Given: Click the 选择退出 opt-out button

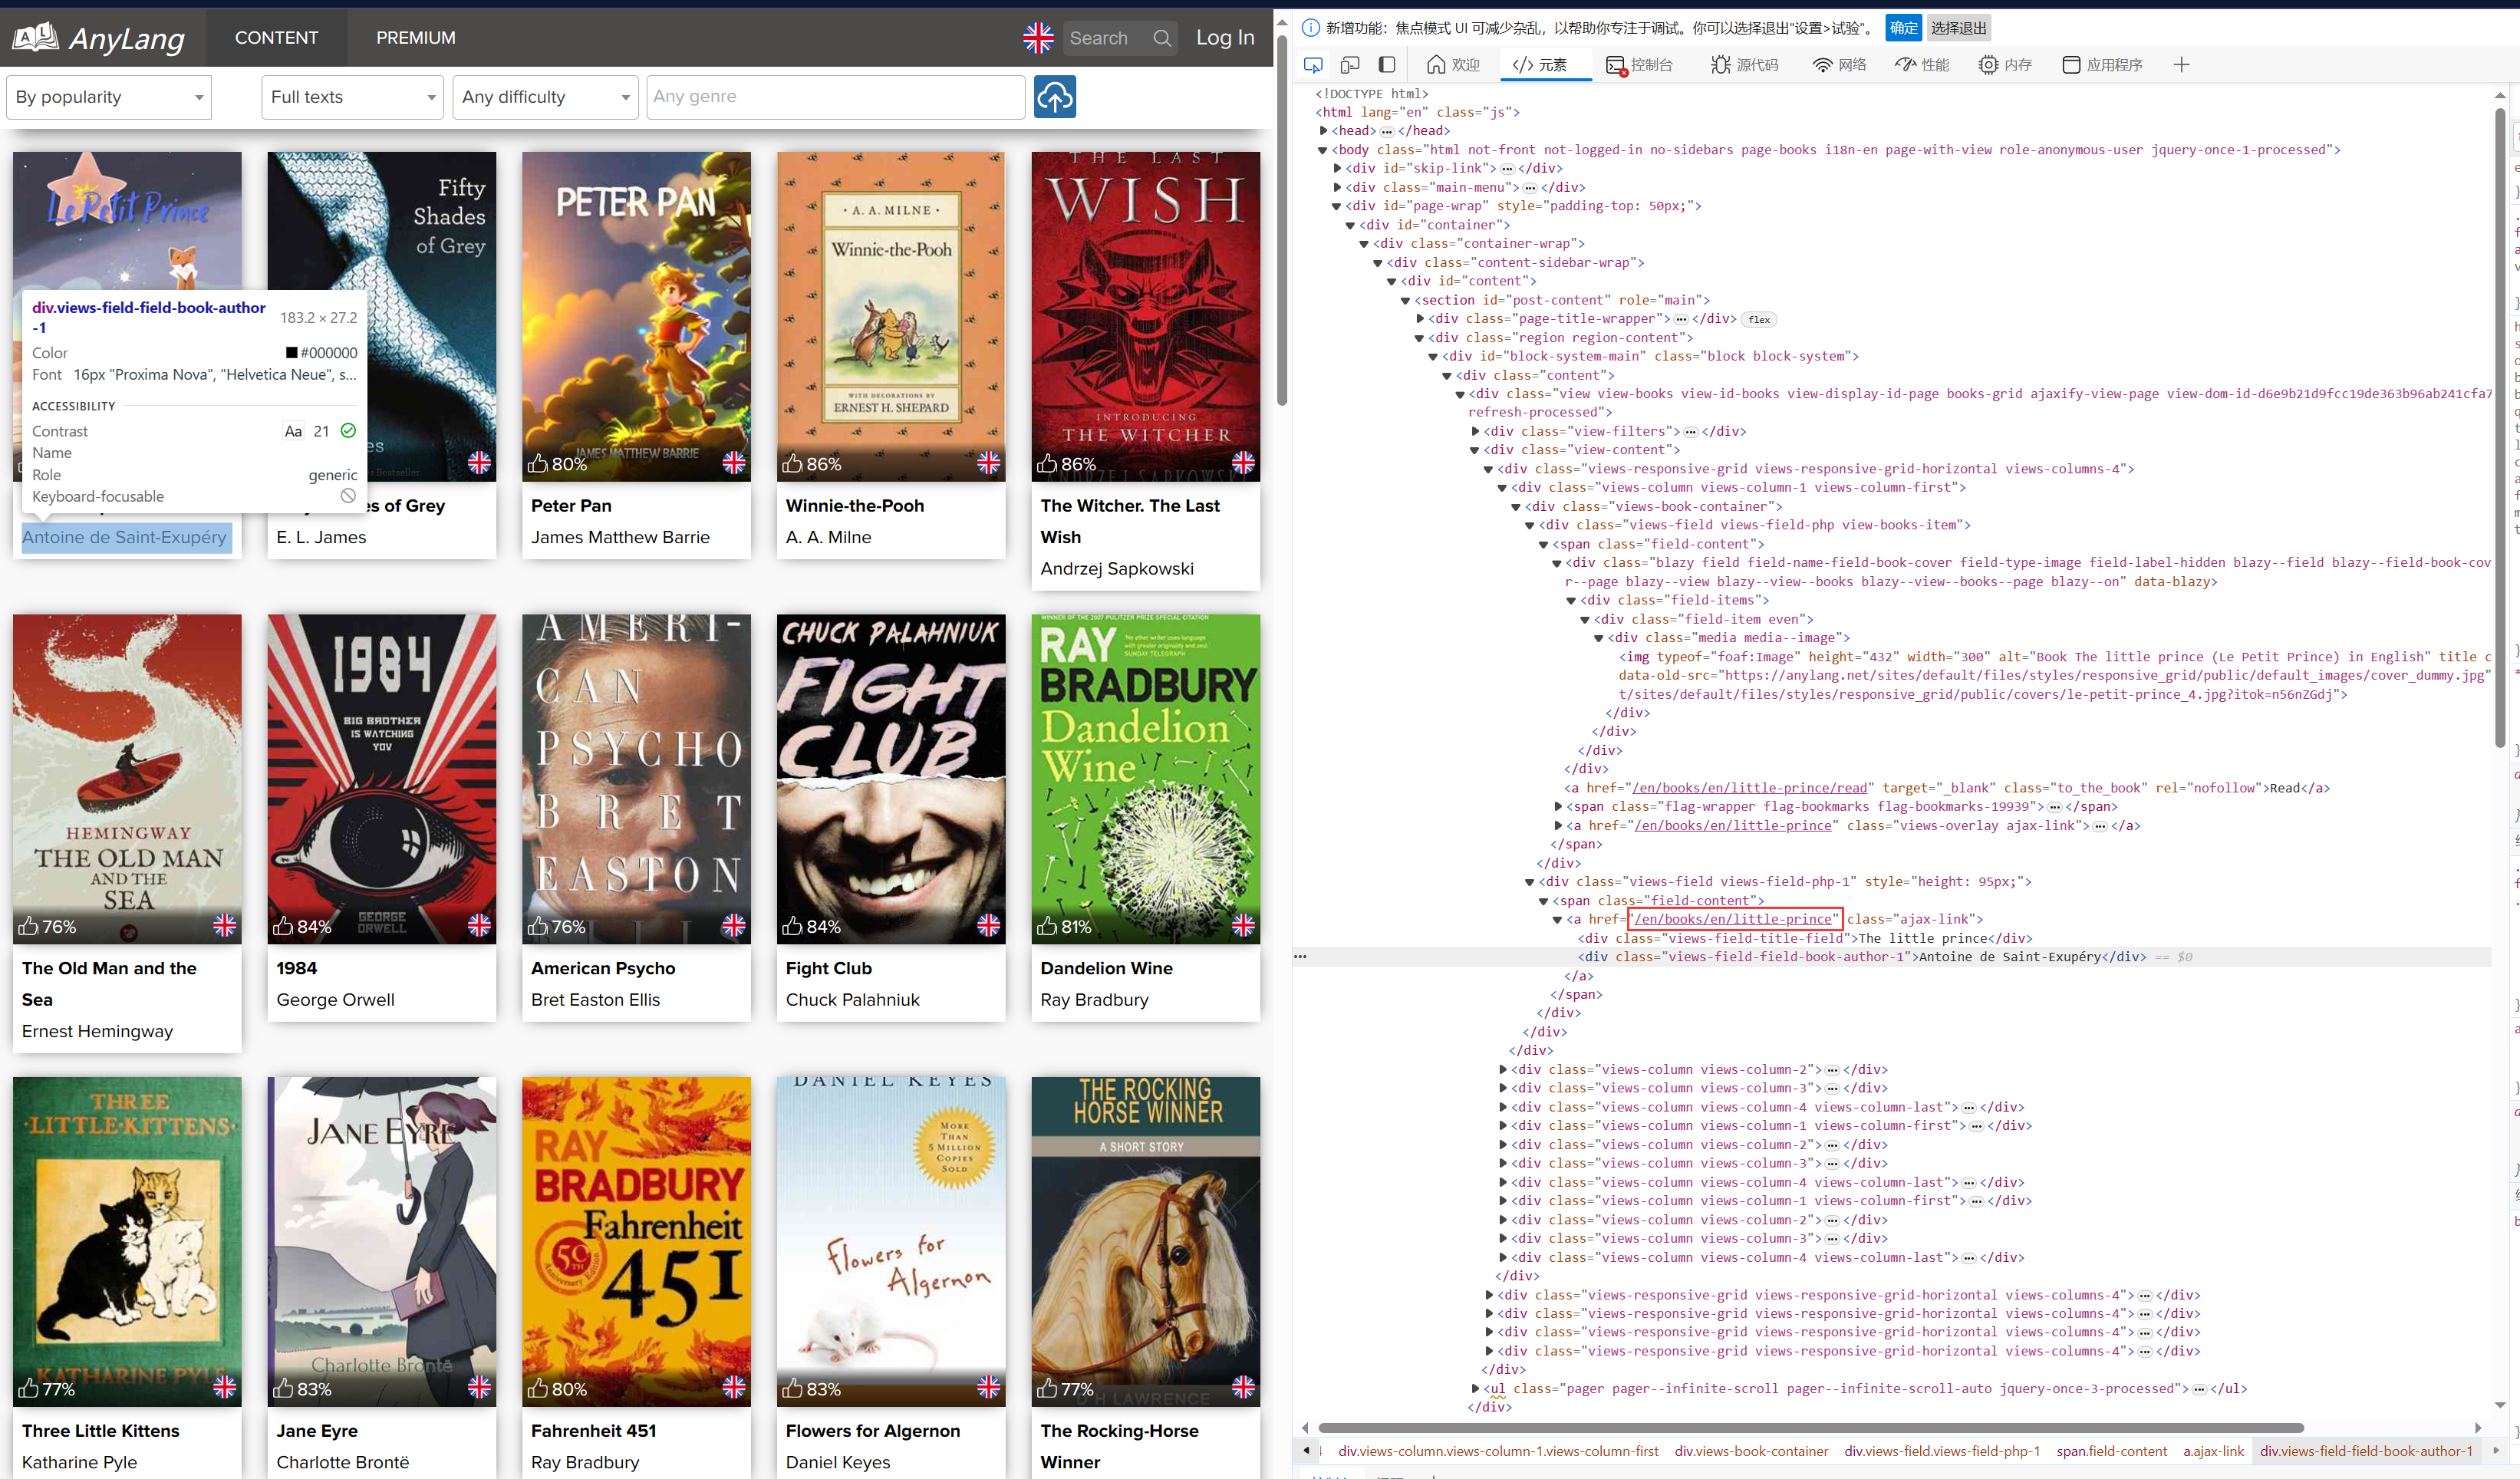Looking at the screenshot, I should pyautogui.click(x=1958, y=28).
